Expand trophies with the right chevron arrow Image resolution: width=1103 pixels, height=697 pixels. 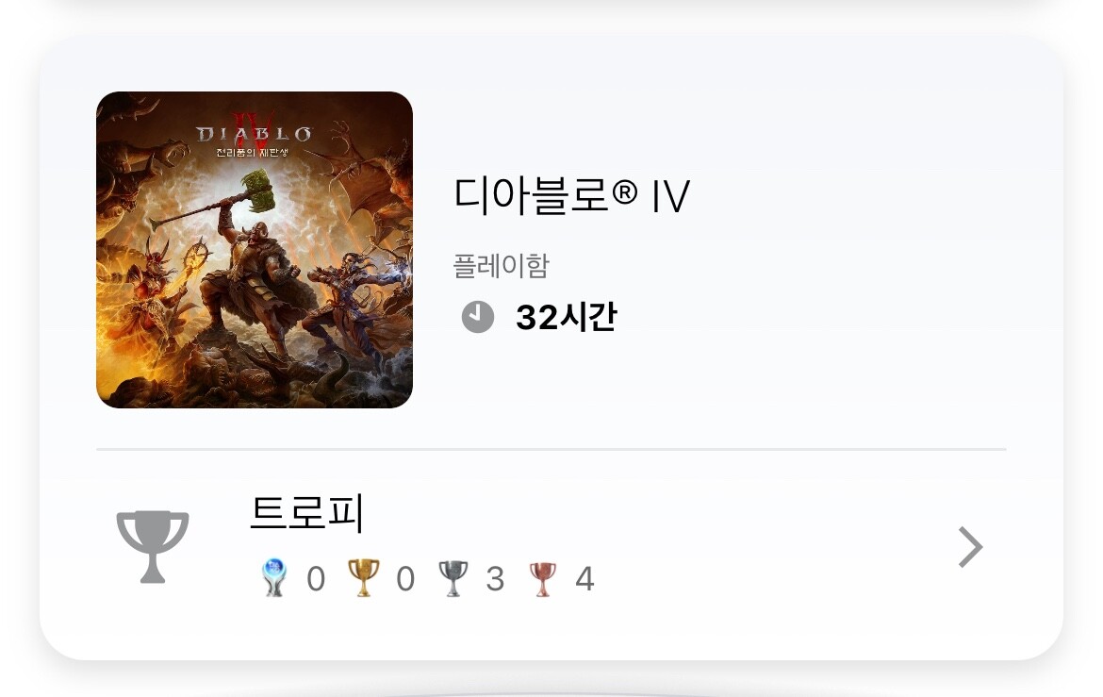tap(971, 547)
